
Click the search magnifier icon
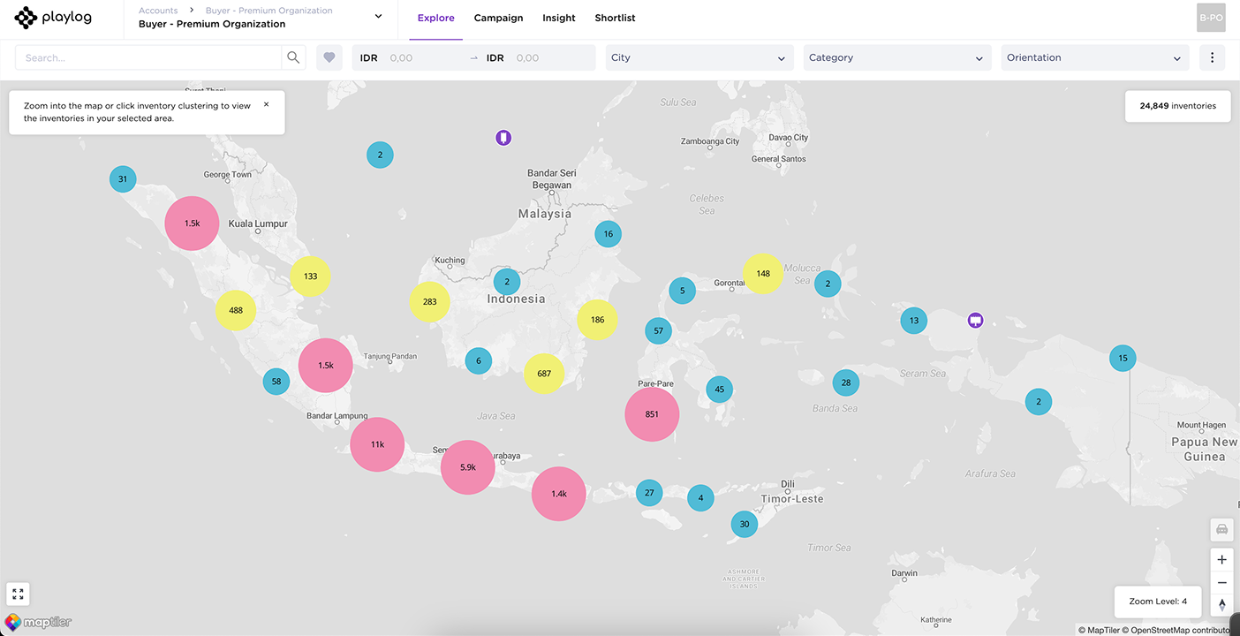point(293,57)
